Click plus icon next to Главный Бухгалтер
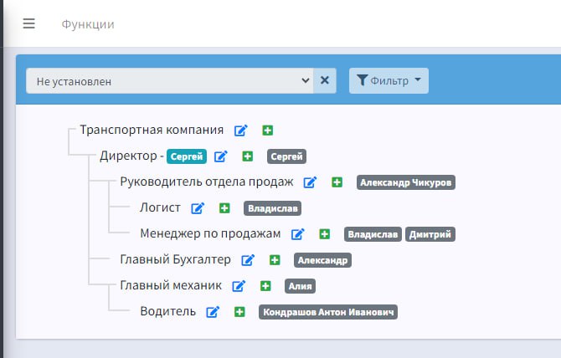 click(x=275, y=260)
